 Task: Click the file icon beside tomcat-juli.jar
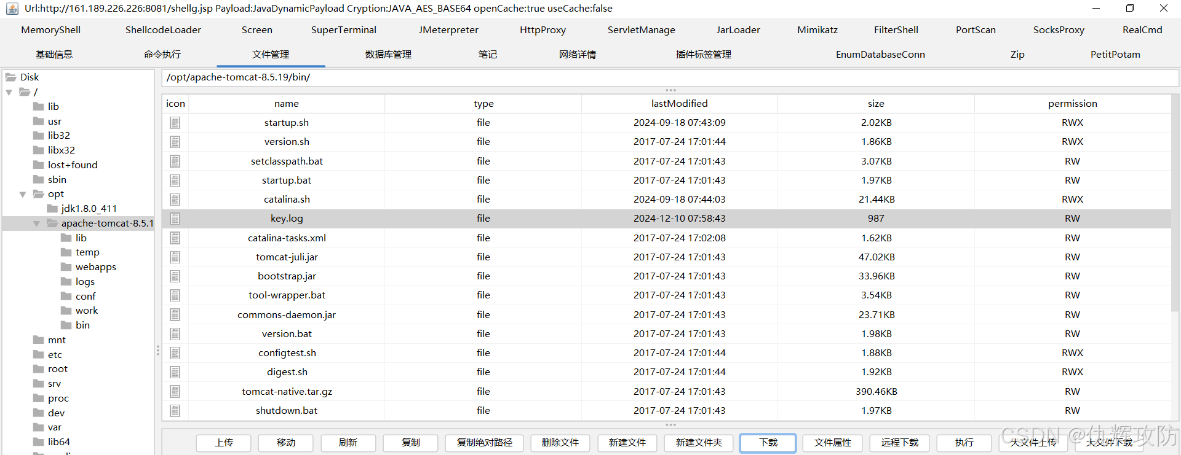pyautogui.click(x=175, y=257)
